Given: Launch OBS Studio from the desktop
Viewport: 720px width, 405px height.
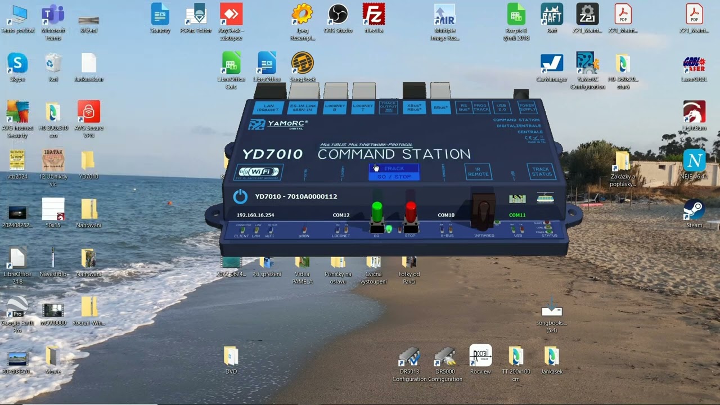Looking at the screenshot, I should pyautogui.click(x=338, y=19).
